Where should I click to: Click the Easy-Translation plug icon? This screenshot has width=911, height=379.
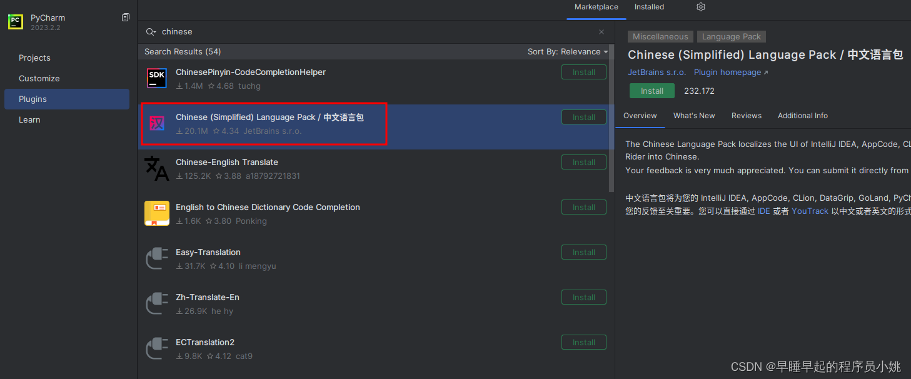(157, 258)
